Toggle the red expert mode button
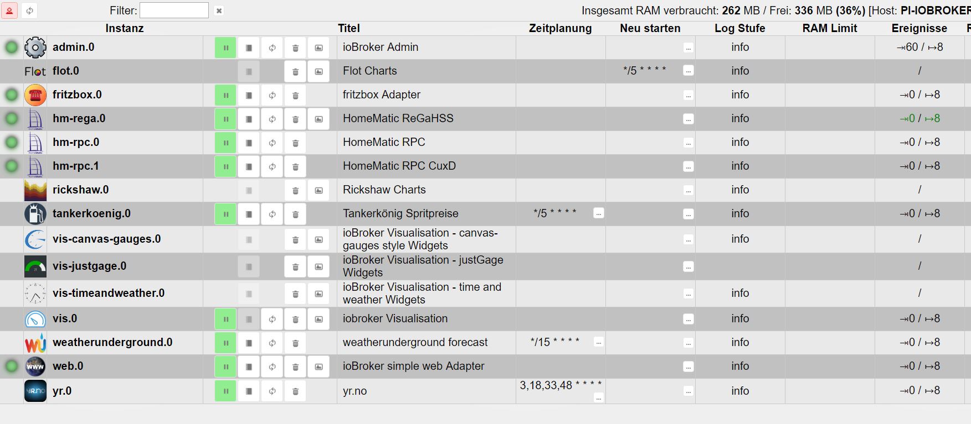The width and height of the screenshot is (971, 424). (9, 11)
